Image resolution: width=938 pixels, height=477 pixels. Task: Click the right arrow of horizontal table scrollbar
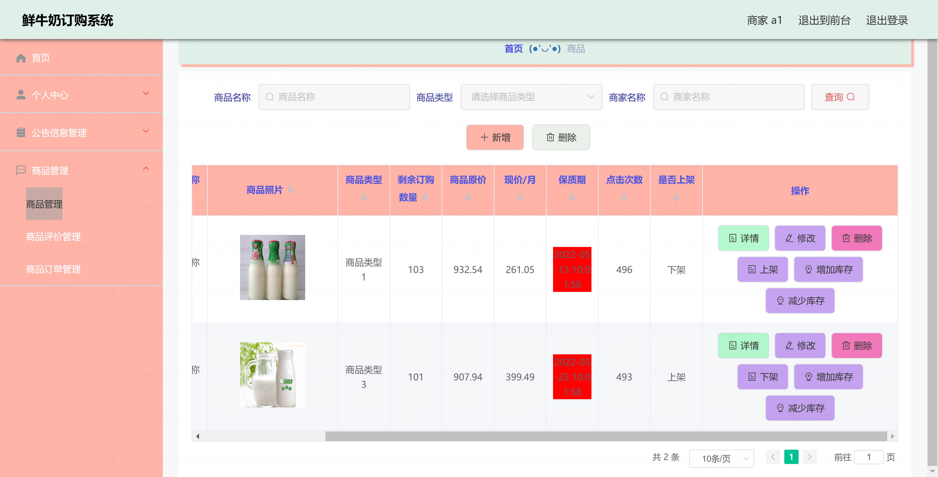click(x=892, y=436)
